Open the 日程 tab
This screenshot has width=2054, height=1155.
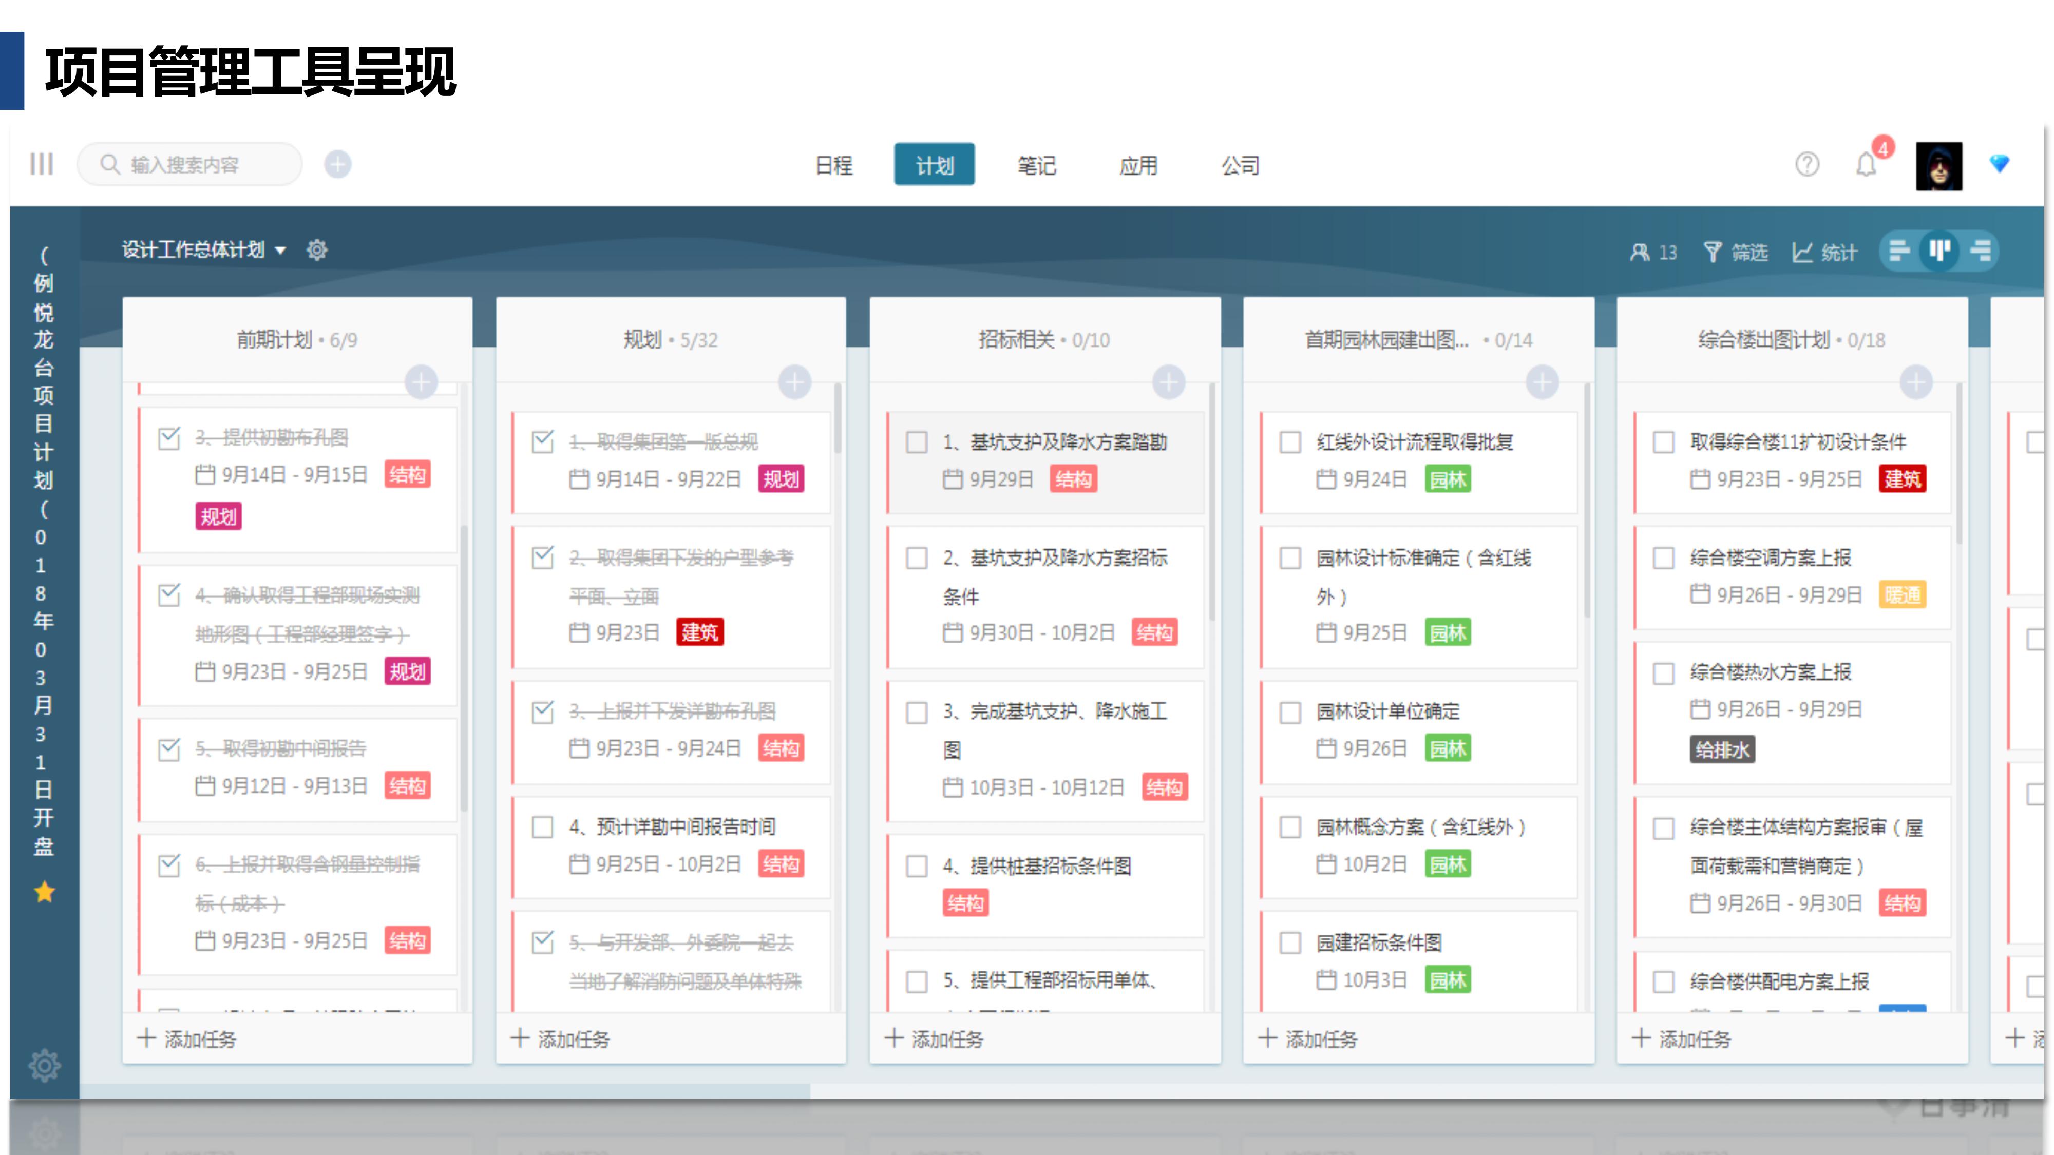click(834, 165)
